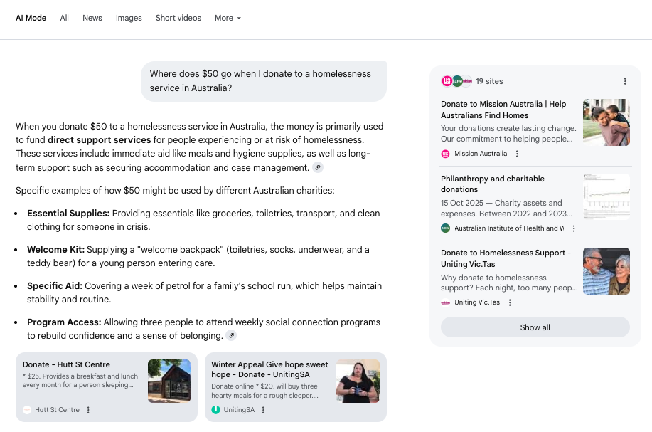Open options menu beside Uniting Vic.Tas source
This screenshot has height=432, width=652.
510,302
